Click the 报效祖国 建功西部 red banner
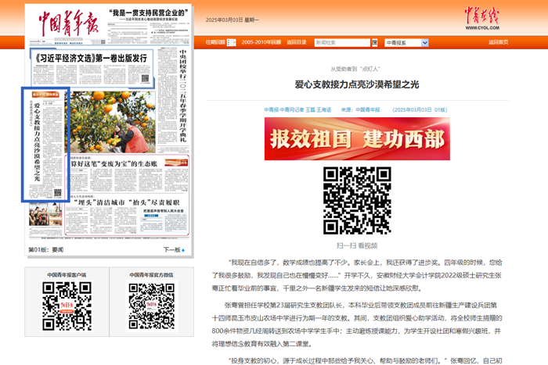Viewport: 548px width, 365px height. (x=356, y=139)
